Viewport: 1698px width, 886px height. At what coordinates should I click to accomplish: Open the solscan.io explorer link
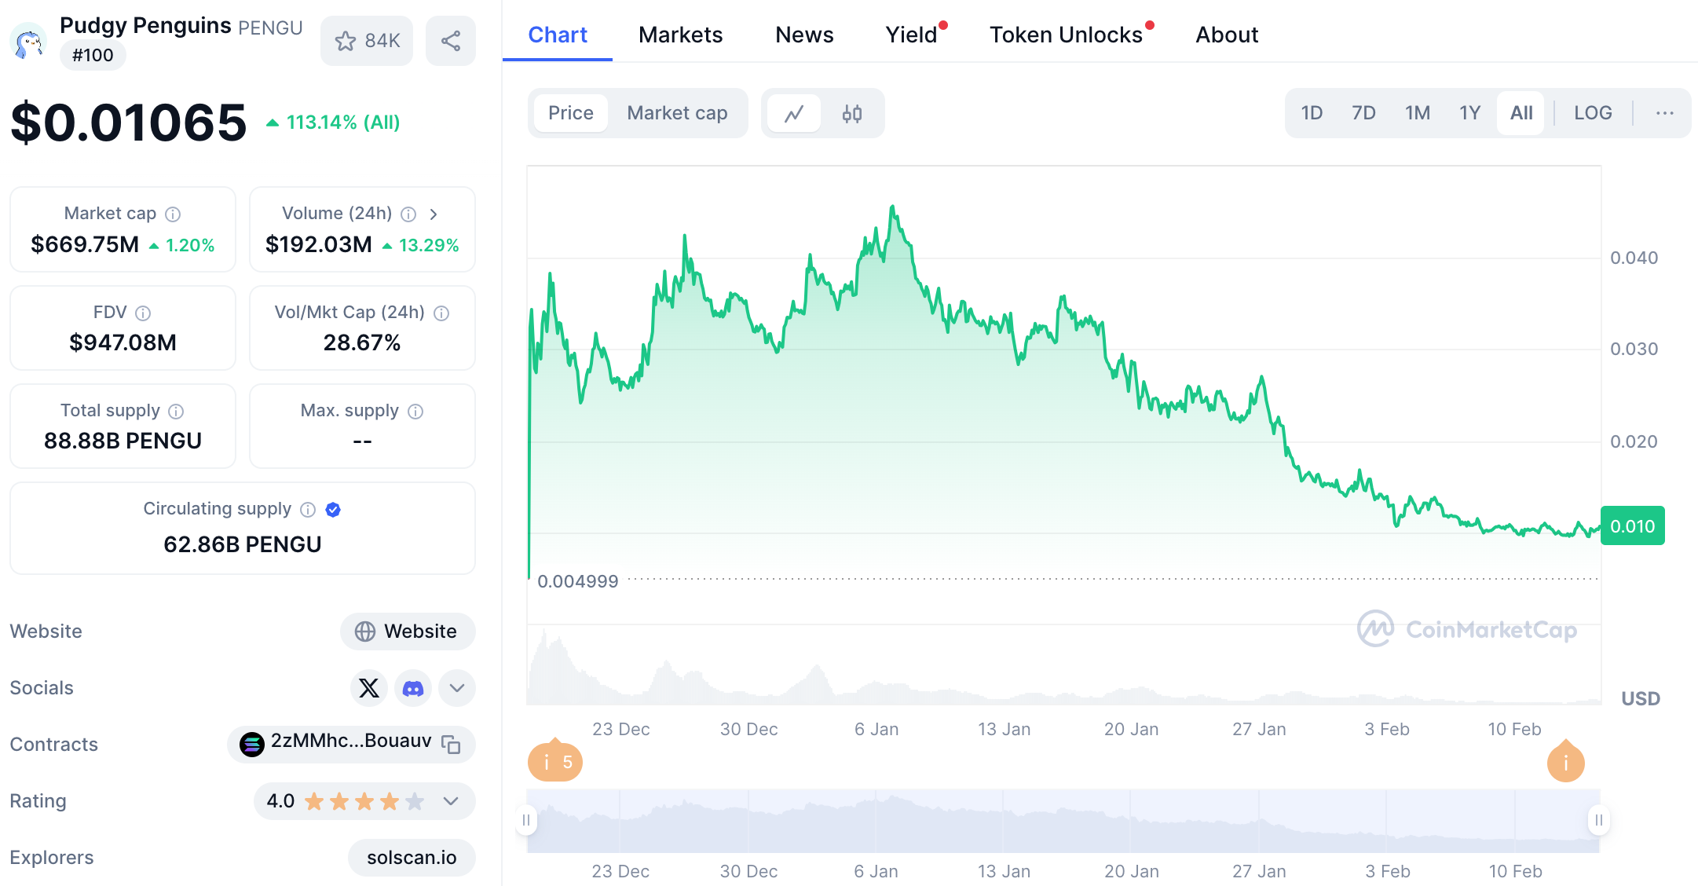click(x=412, y=858)
